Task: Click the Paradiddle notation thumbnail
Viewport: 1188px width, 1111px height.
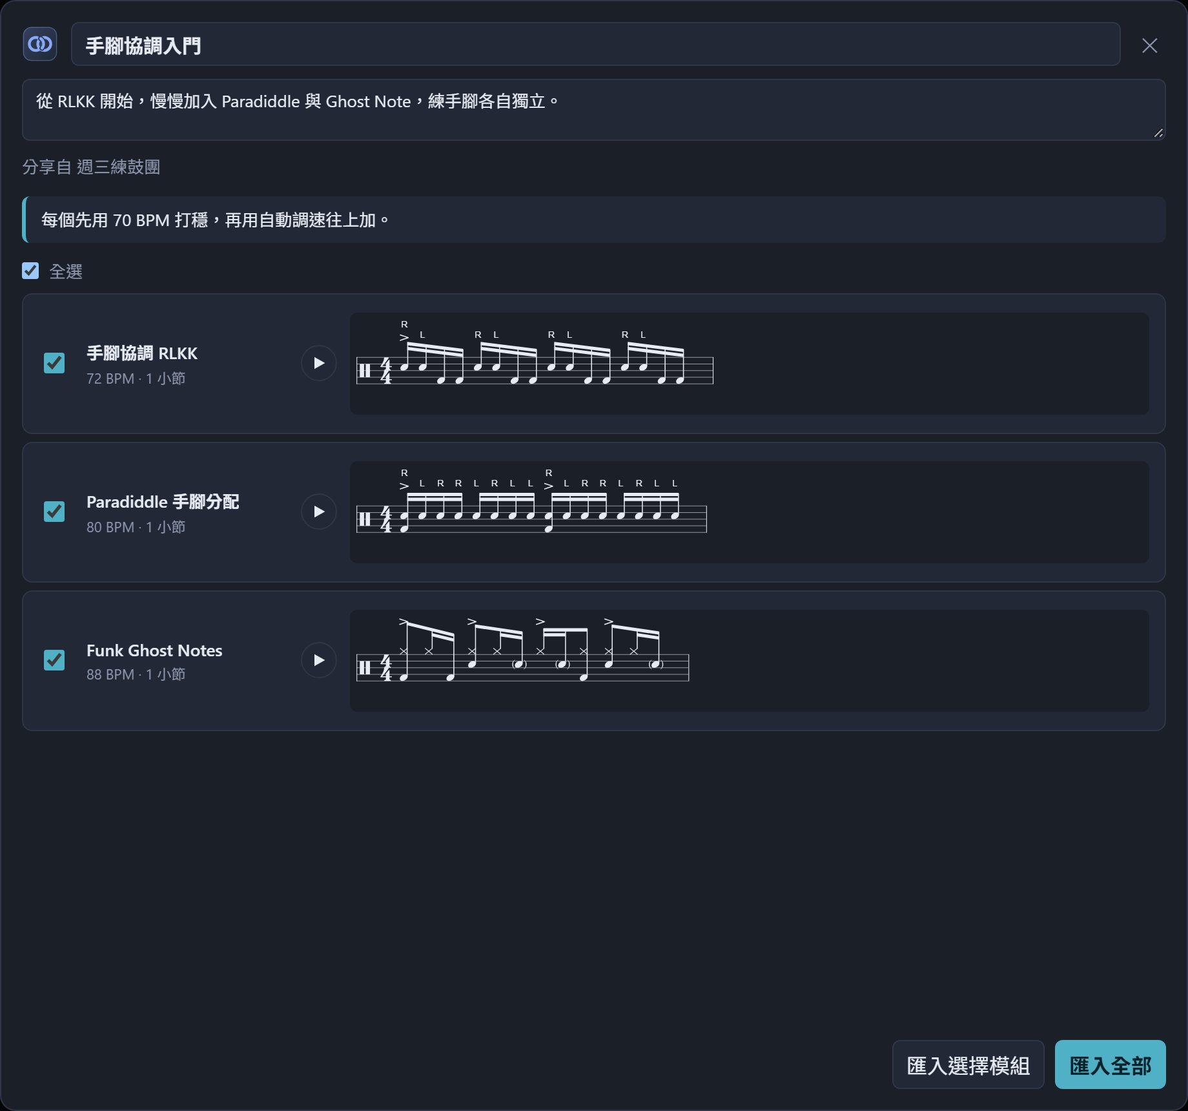Action: pos(749,512)
